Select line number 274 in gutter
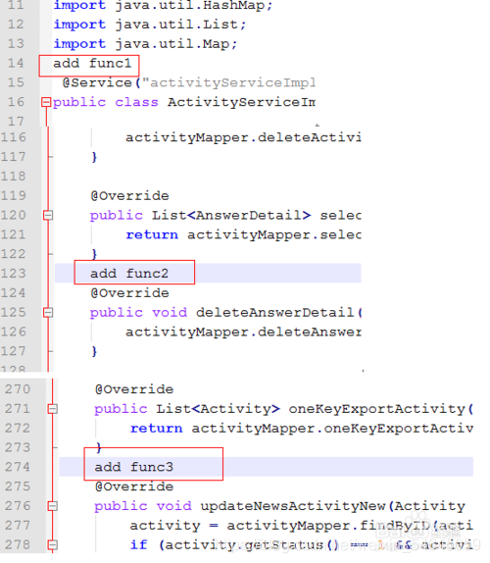Viewport: 490px width, 563px height. [x=18, y=467]
